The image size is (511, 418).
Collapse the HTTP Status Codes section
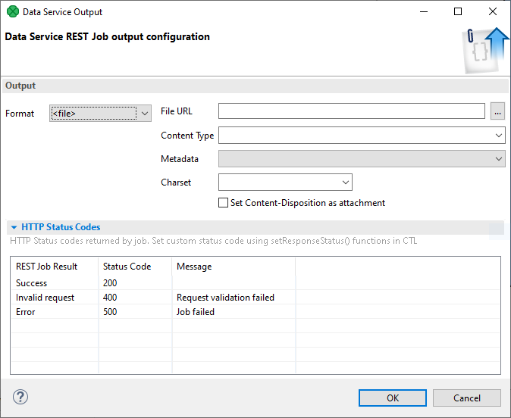(14, 227)
